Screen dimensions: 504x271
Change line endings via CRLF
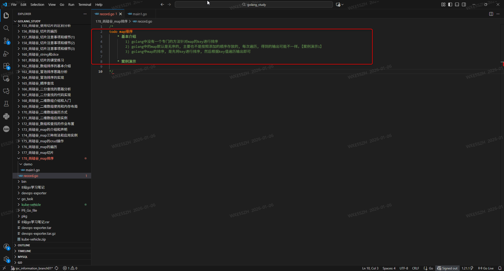click(x=416, y=268)
